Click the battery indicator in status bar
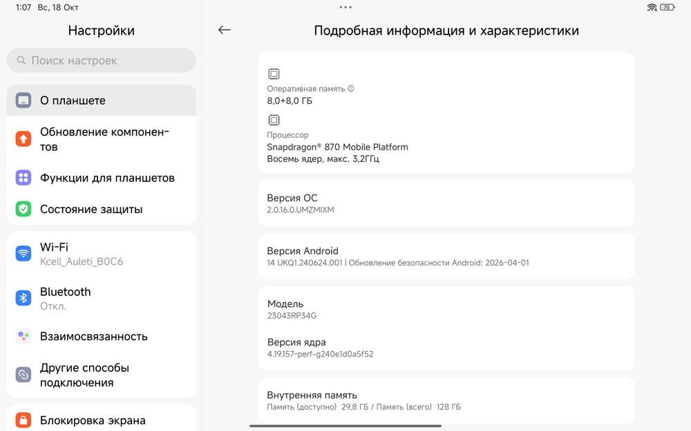 pyautogui.click(x=668, y=7)
